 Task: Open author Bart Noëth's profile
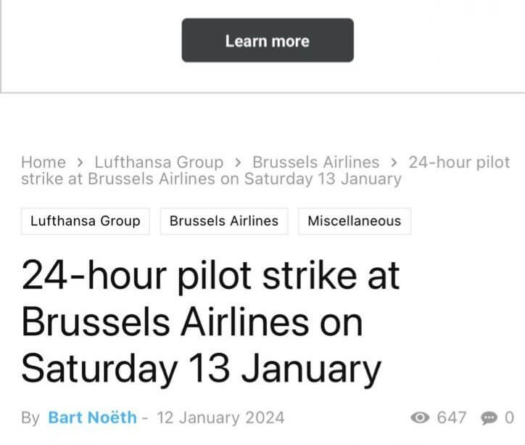click(x=92, y=417)
